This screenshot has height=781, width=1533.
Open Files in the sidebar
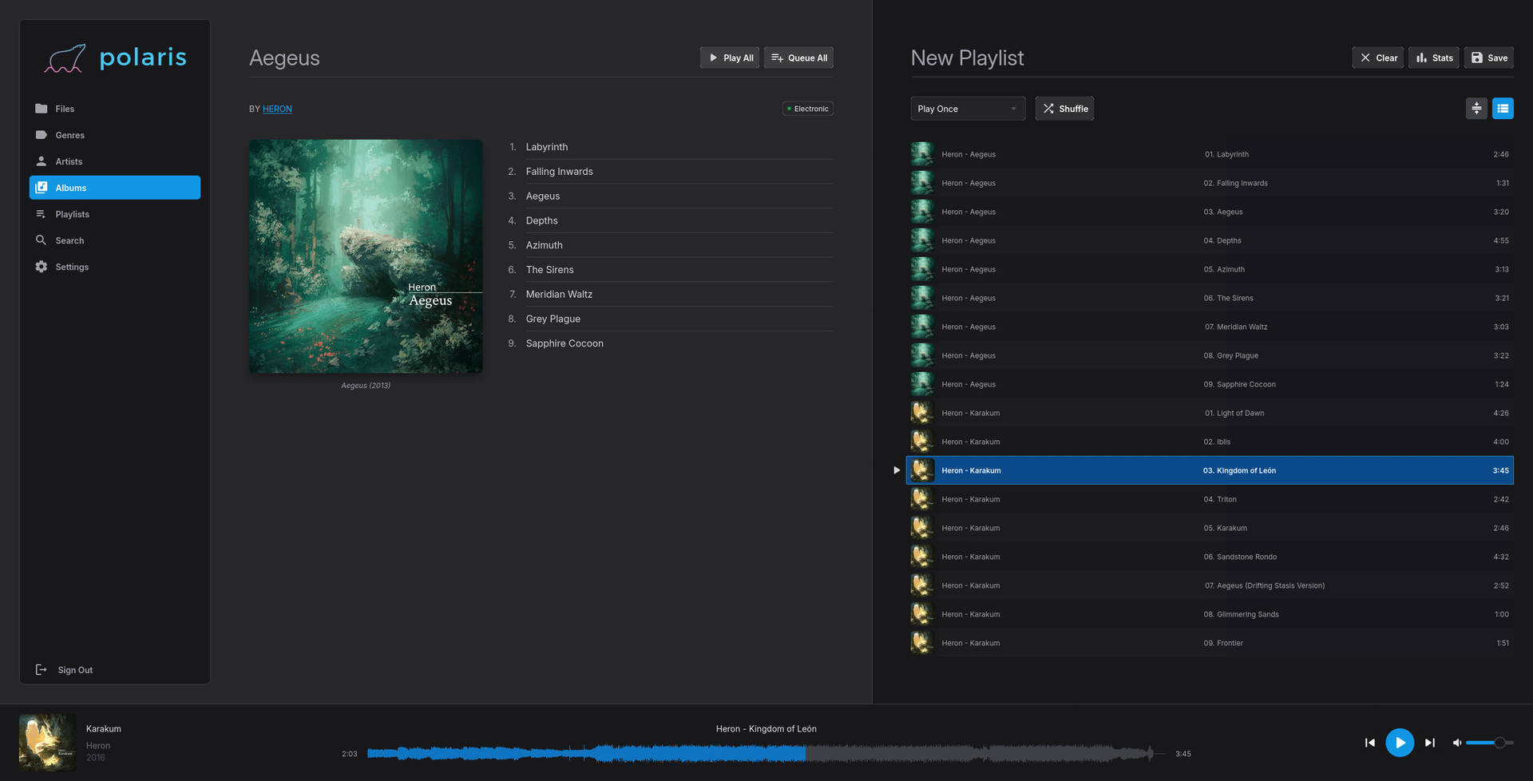click(115, 109)
